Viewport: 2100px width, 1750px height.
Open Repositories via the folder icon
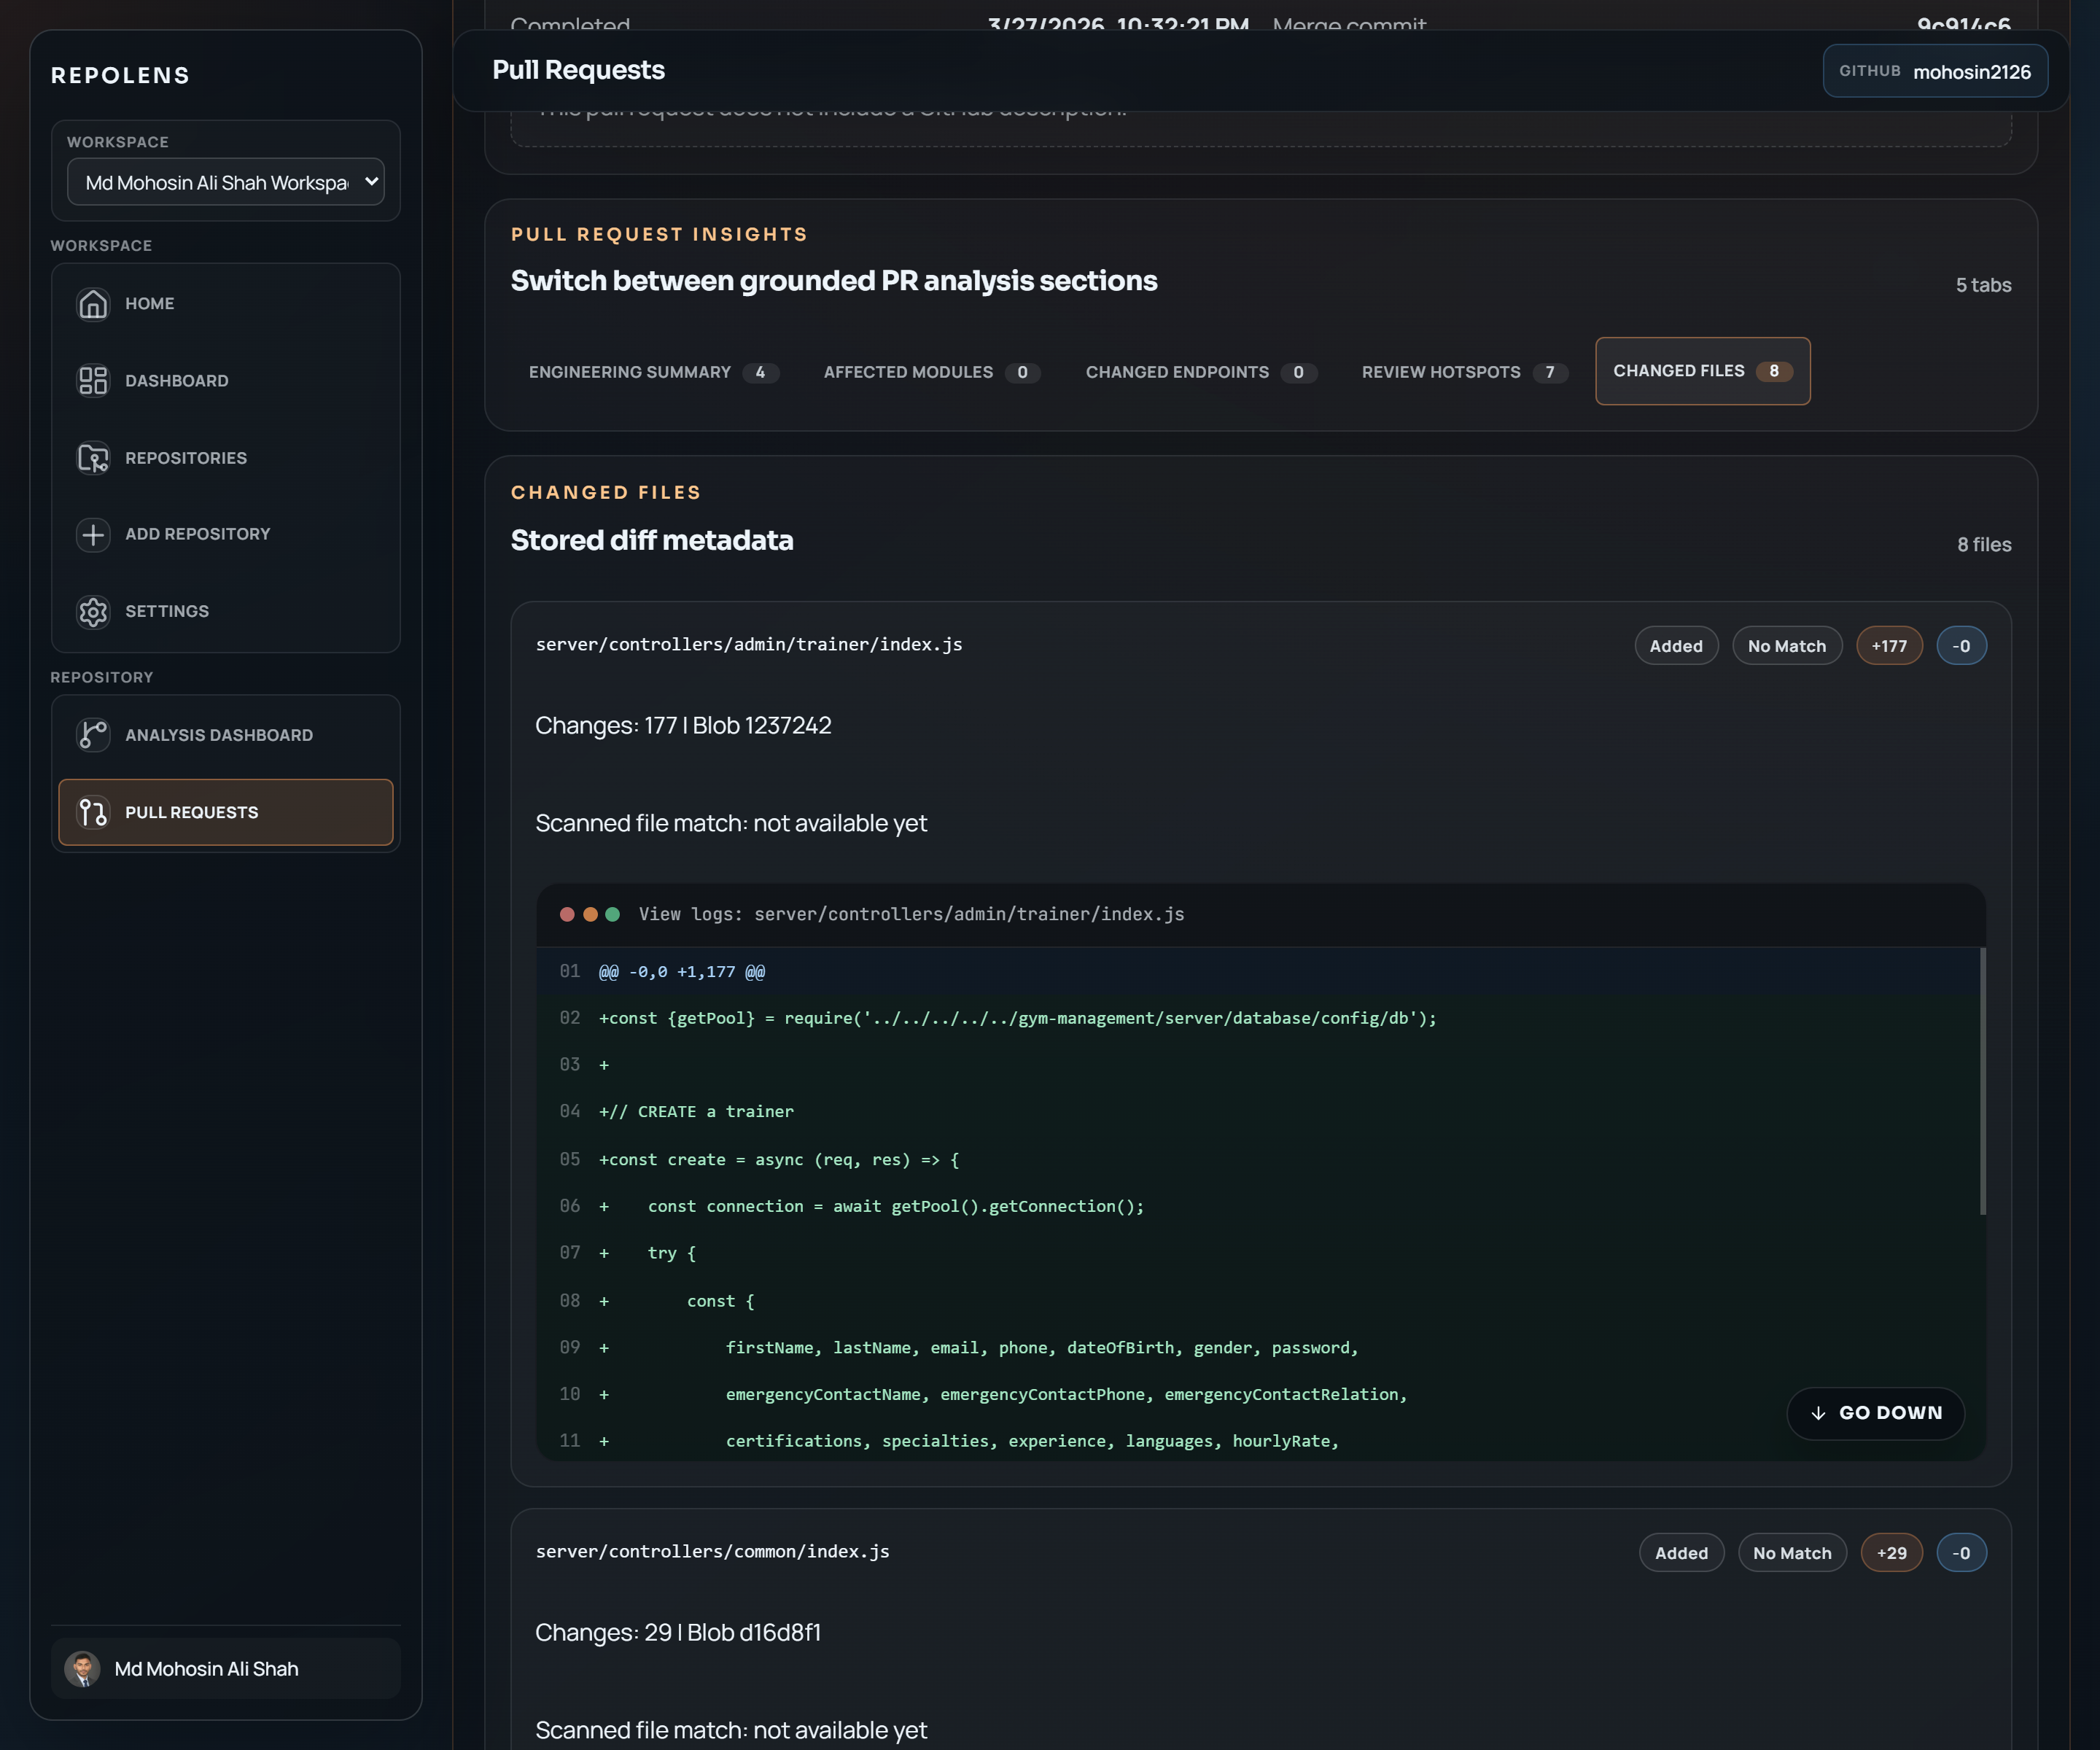tap(93, 458)
